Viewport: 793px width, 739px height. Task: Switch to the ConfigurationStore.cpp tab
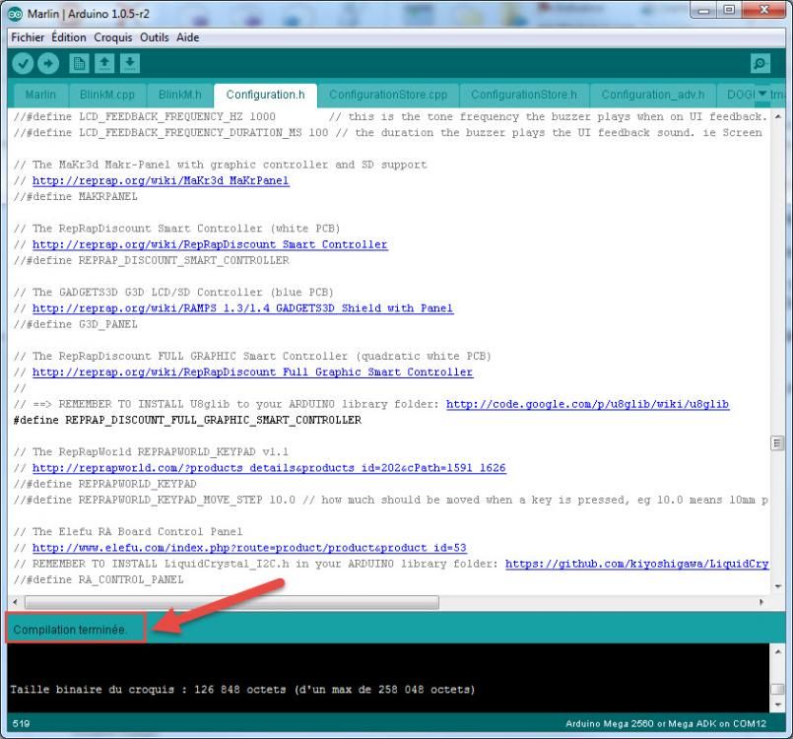pos(388,96)
